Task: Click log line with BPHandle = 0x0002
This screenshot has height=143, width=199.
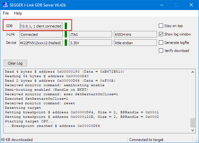Action: (x=82, y=117)
